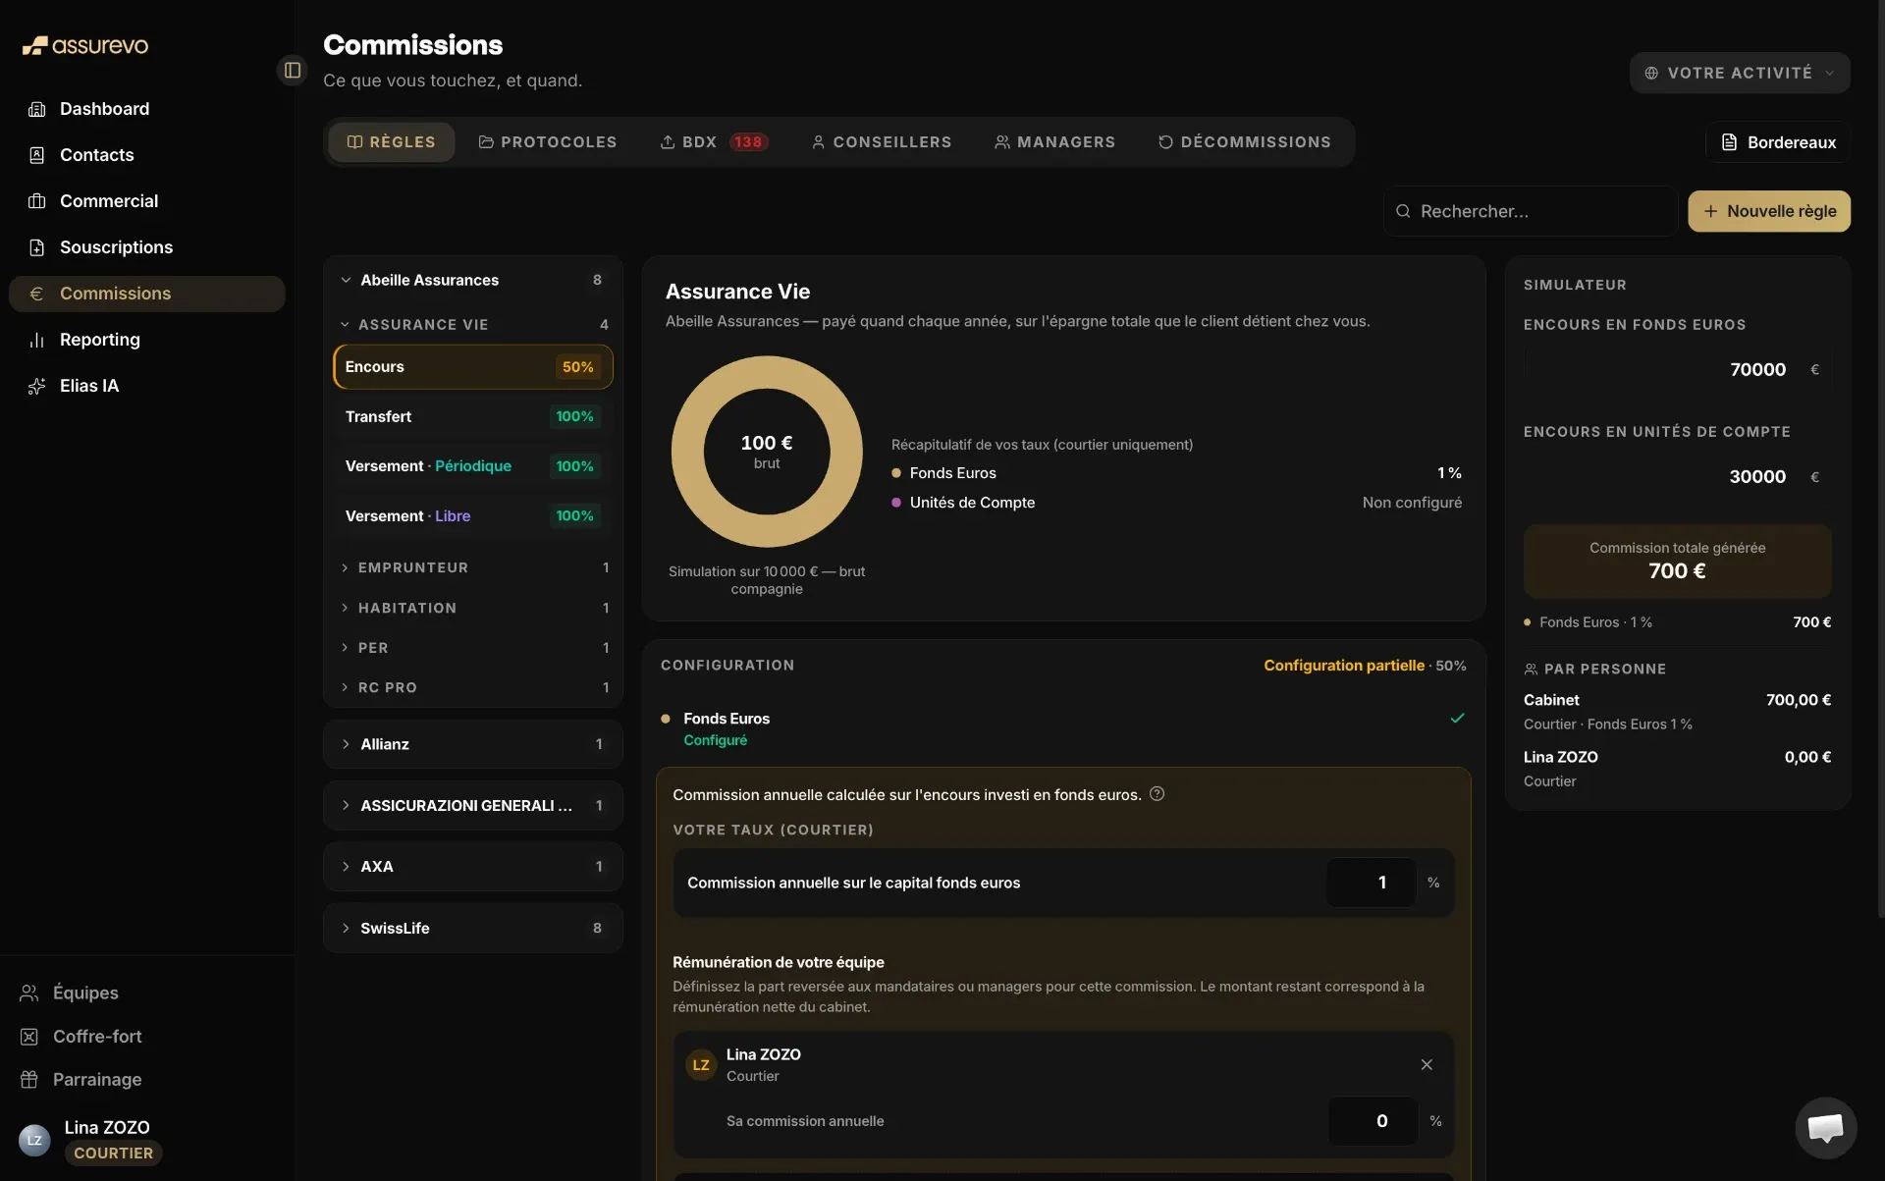Expand the AXA group
This screenshot has width=1885, height=1181.
473,867
